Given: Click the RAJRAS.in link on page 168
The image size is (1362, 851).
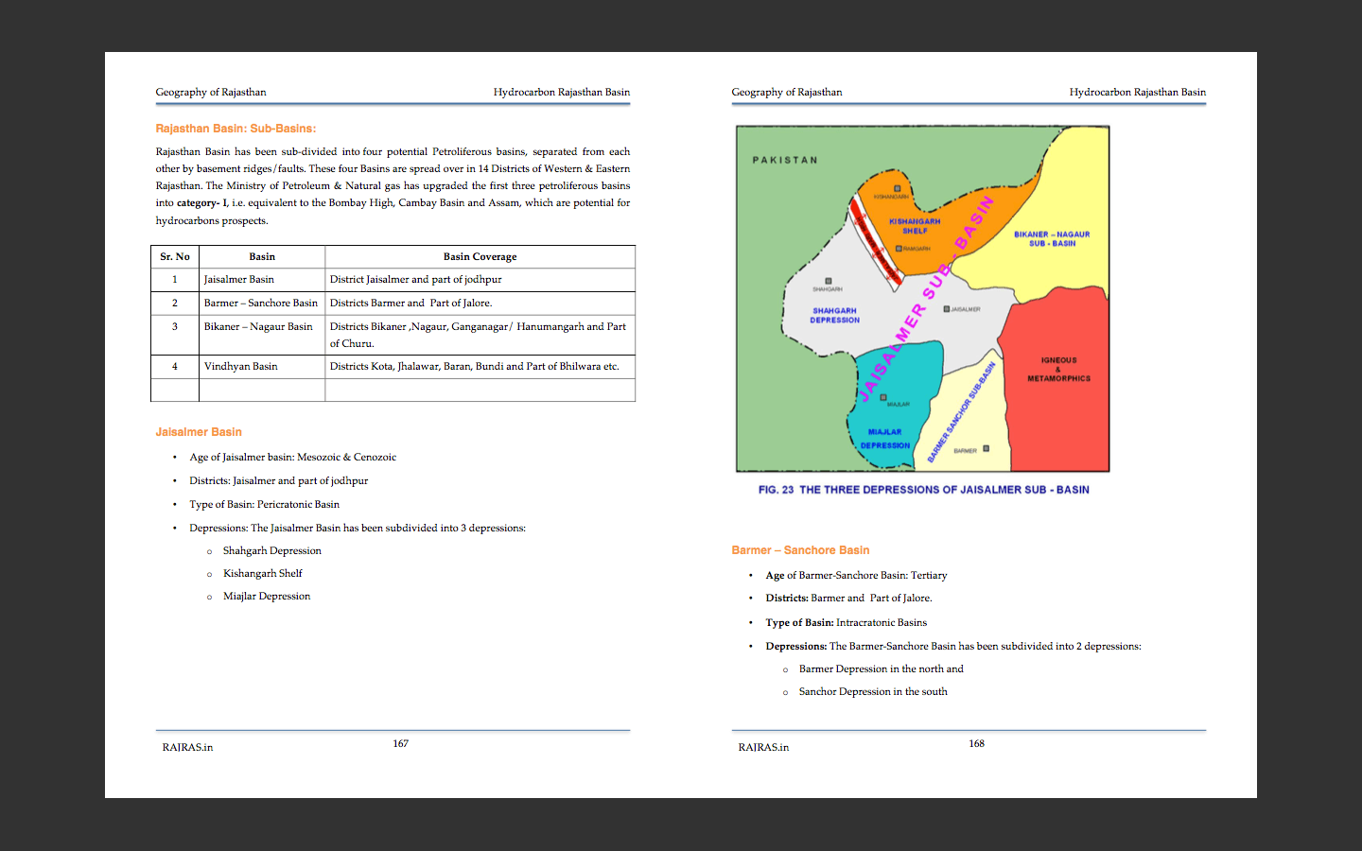Looking at the screenshot, I should click(762, 747).
